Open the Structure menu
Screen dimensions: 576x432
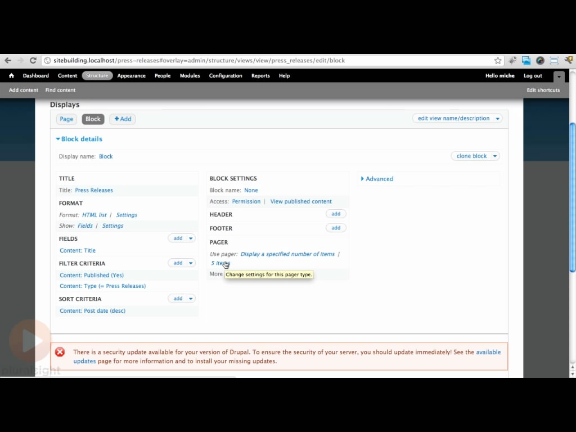pos(97,76)
